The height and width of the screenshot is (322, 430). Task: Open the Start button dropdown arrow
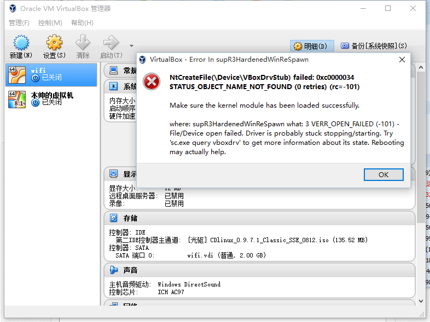tap(132, 46)
